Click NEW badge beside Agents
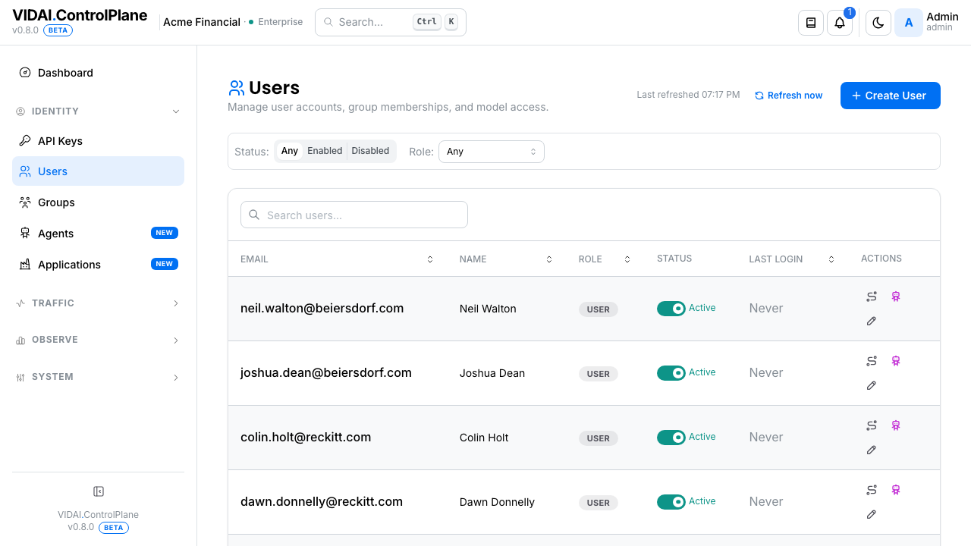The image size is (971, 546). click(x=165, y=233)
